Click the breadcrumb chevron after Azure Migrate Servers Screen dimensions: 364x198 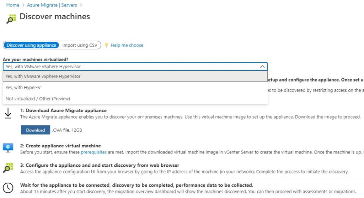(81, 5)
